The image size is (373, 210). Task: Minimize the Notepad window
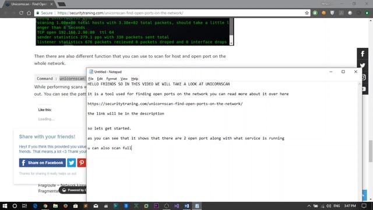(330, 72)
